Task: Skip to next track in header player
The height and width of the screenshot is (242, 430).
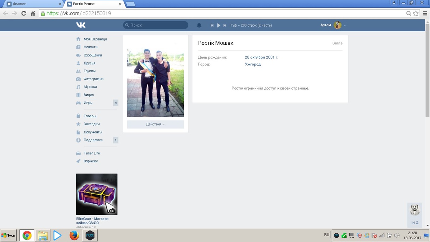Action: pos(225,25)
